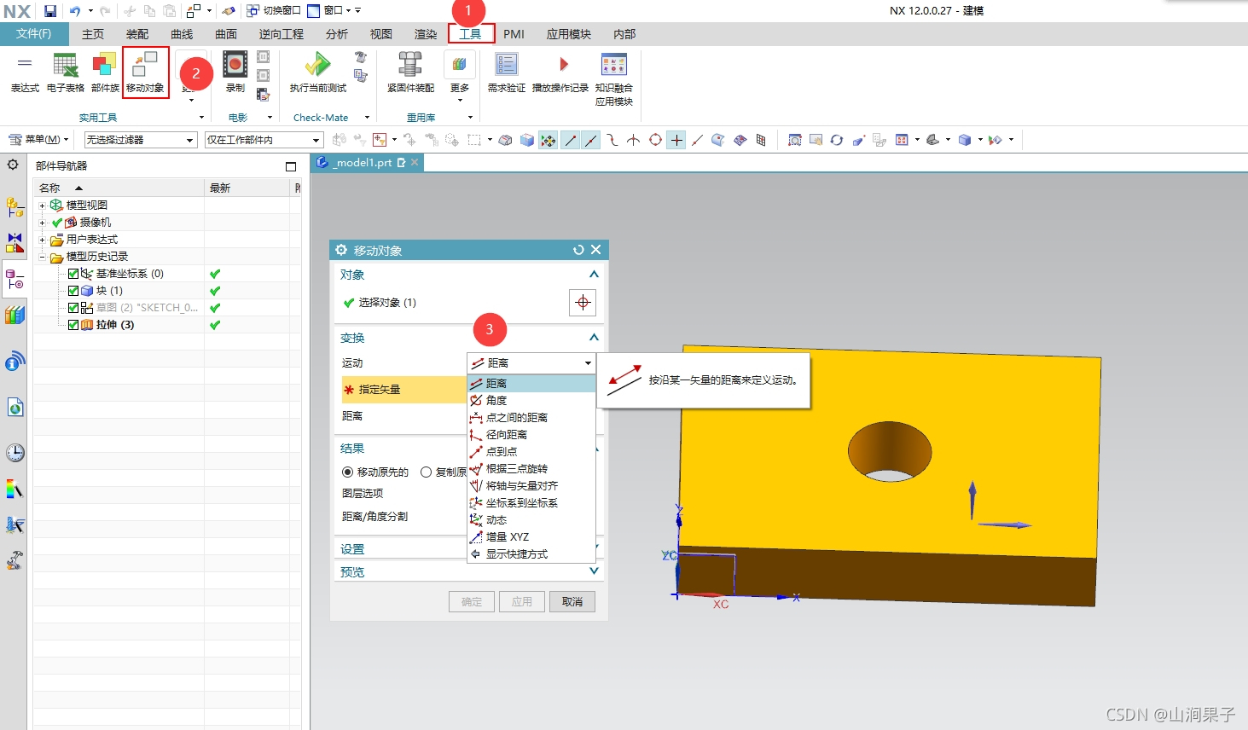Collapse the Model History (模型历史记录) node
The width and height of the screenshot is (1248, 730).
(42, 257)
